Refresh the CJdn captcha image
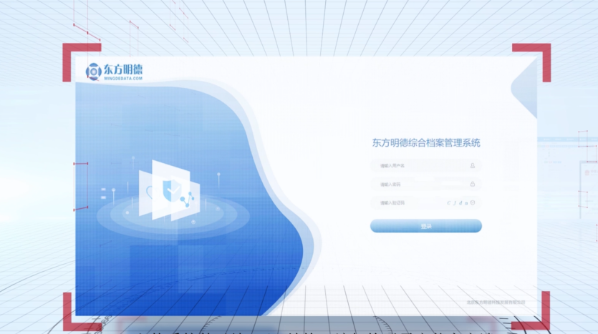Image resolution: width=598 pixels, height=334 pixels. [x=457, y=203]
